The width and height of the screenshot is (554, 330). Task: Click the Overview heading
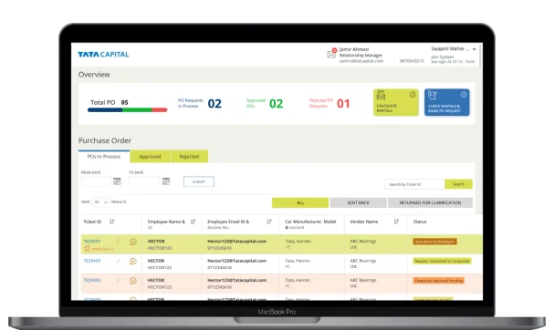click(94, 75)
